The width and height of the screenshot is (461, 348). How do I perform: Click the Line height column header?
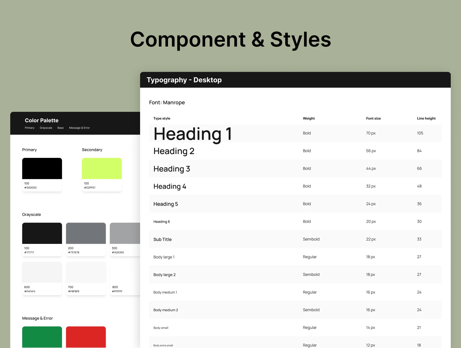426,118
